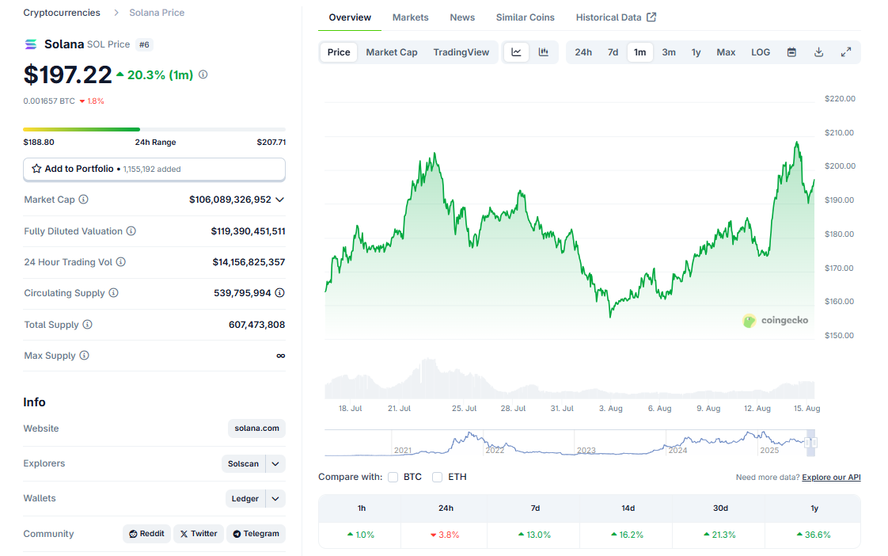
Task: Set chart range to 1y
Action: (696, 52)
